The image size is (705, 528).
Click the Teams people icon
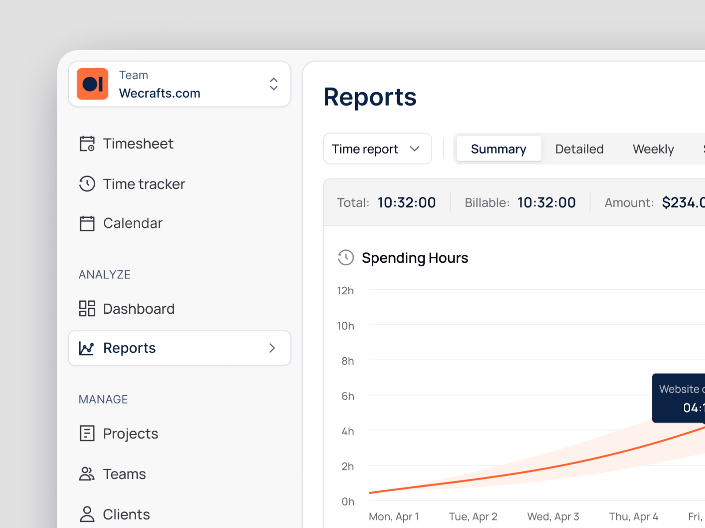pos(87,474)
